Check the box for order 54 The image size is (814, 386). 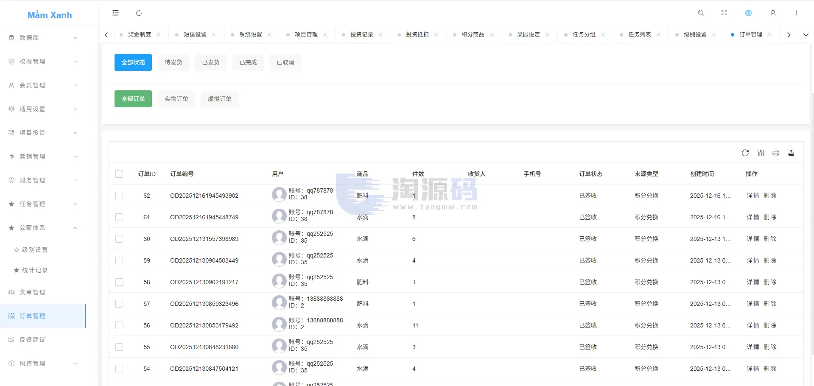119,369
